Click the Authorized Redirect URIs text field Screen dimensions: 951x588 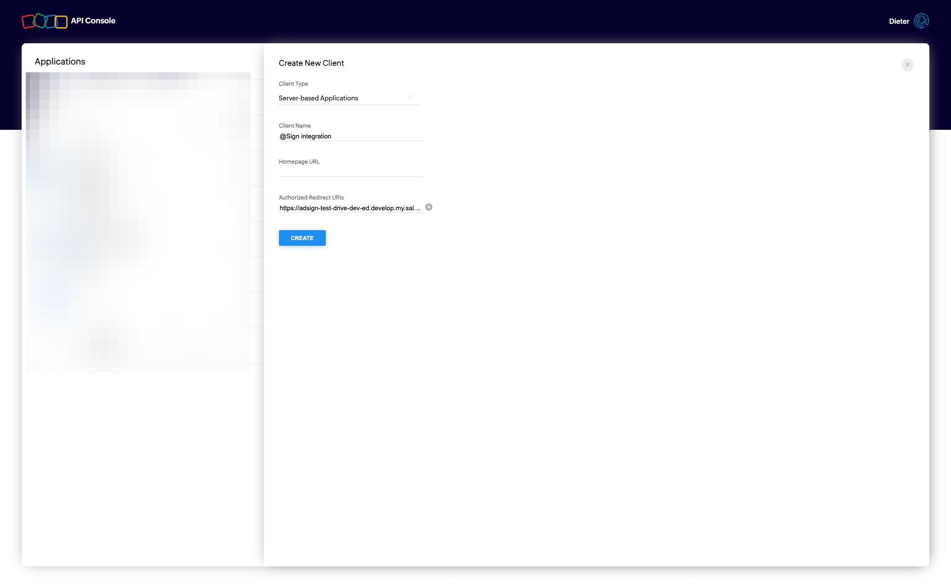349,208
